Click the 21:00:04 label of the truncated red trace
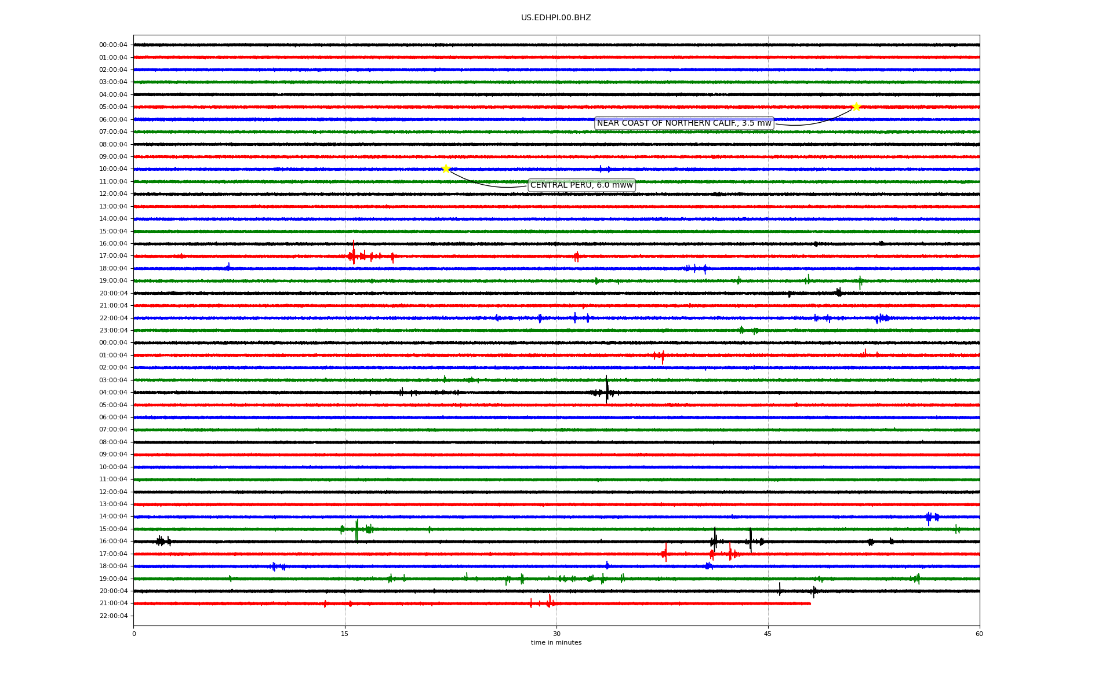The height and width of the screenshot is (695, 1113). (113, 603)
